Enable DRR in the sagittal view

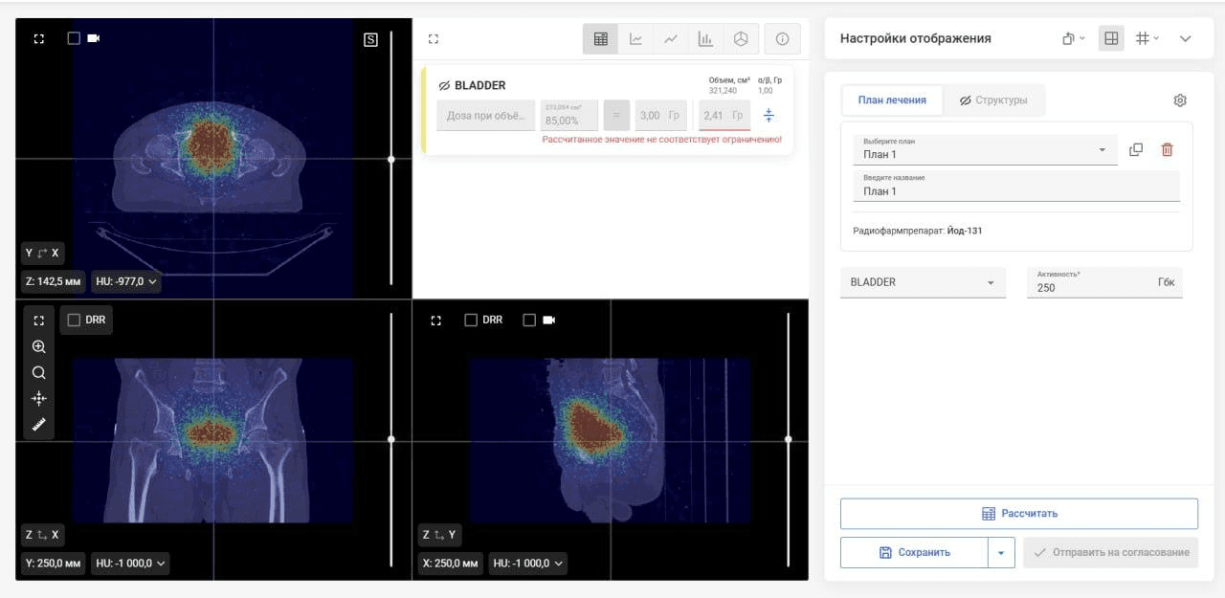coord(471,321)
